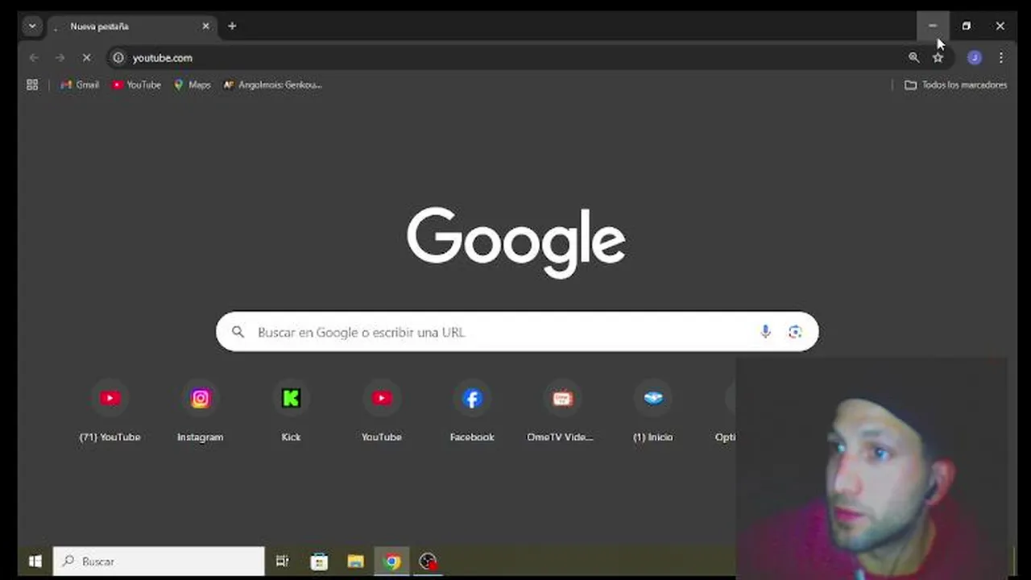Open the apps grid in bookmarks bar
The width and height of the screenshot is (1031, 580).
pyautogui.click(x=32, y=85)
